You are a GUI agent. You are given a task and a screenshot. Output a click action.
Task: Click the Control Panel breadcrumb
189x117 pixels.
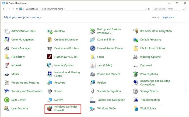tap(32, 9)
